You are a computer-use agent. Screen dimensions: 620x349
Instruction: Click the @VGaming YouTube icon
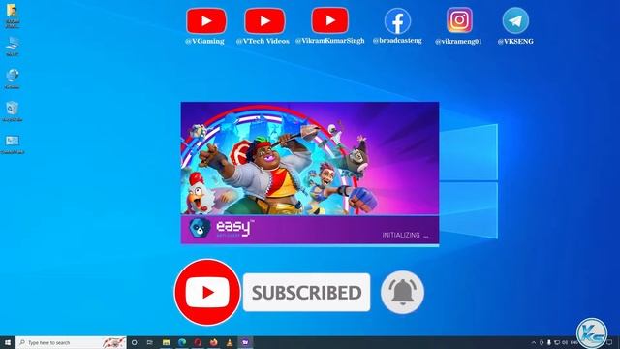[206, 21]
